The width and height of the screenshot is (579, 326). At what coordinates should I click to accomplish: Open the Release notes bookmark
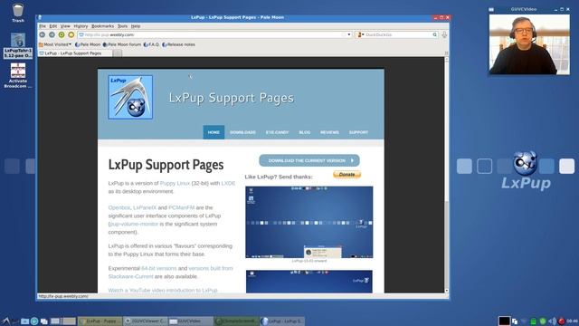pos(178,44)
